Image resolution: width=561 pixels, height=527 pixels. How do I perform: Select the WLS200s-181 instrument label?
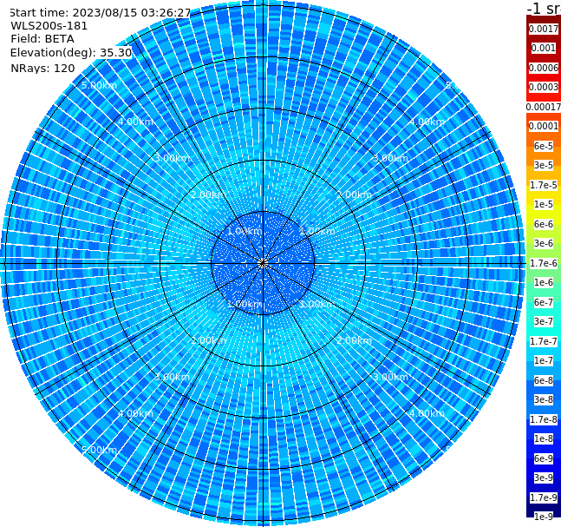(49, 26)
